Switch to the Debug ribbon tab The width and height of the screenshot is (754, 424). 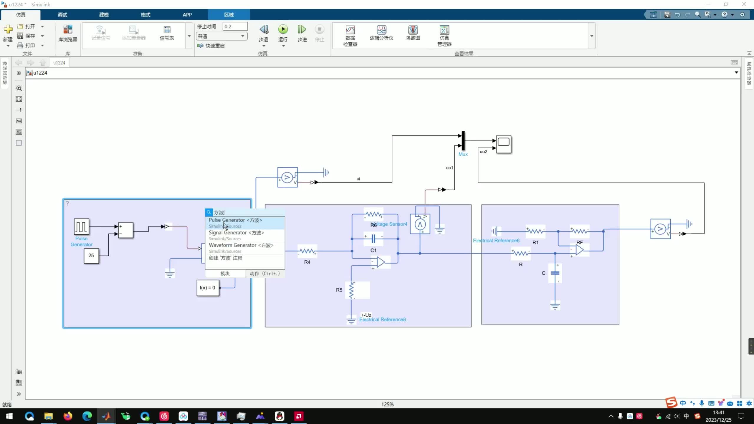[x=62, y=15]
